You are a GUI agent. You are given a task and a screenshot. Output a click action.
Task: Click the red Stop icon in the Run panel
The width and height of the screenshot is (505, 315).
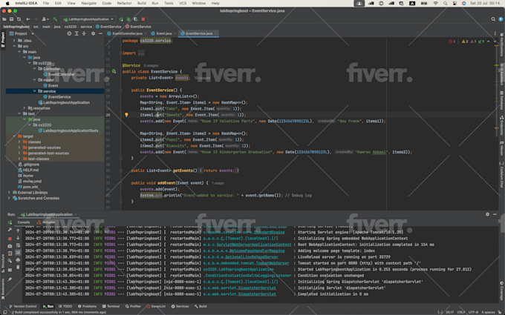(x=10, y=239)
